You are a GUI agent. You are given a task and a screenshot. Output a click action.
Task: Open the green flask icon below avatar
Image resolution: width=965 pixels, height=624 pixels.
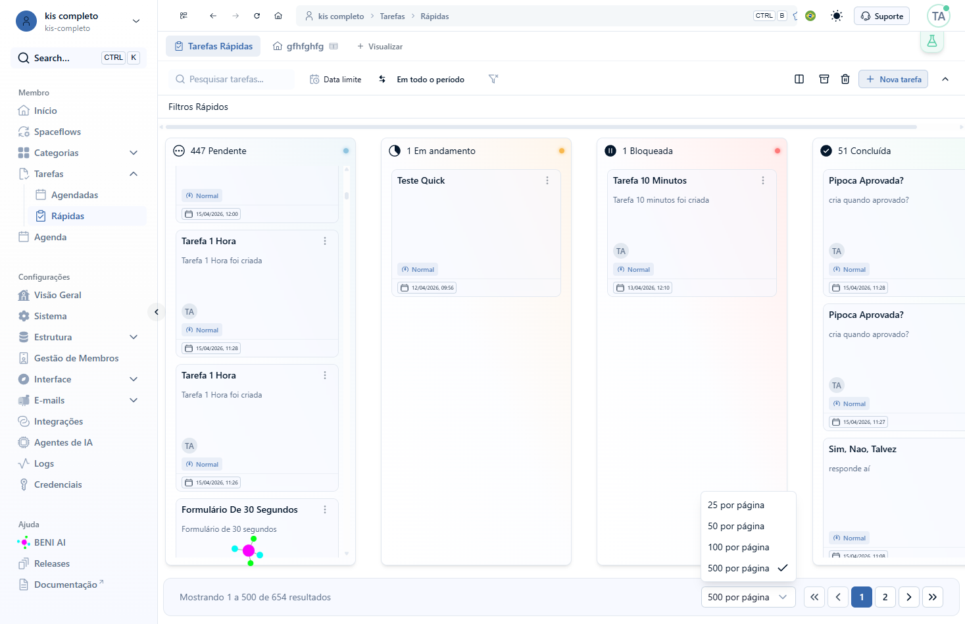(932, 41)
